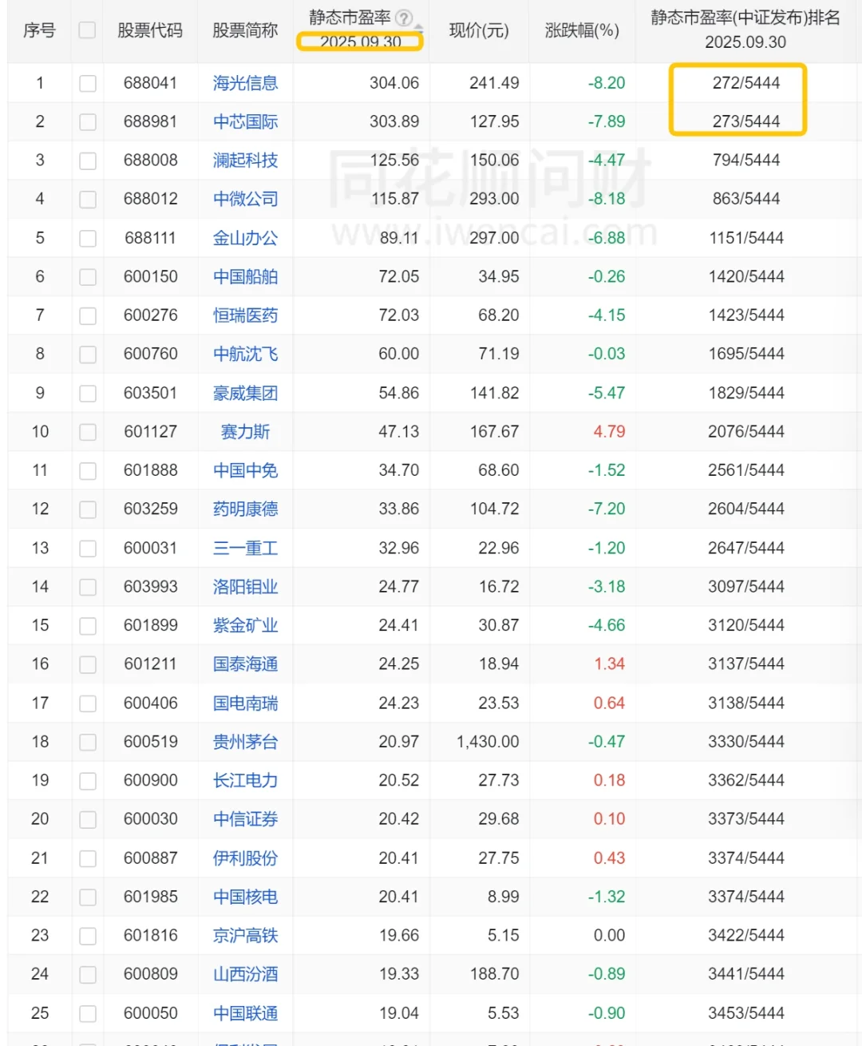Click the 4.79 change value for 赛力斯
The height and width of the screenshot is (1046, 862).
pyautogui.click(x=609, y=432)
